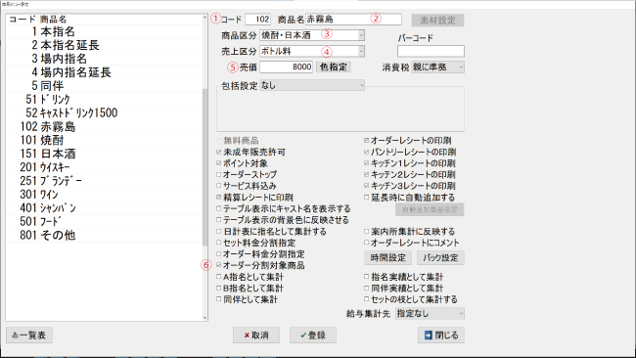
Task: Click the 一覧表 print list button
Action: 29,336
